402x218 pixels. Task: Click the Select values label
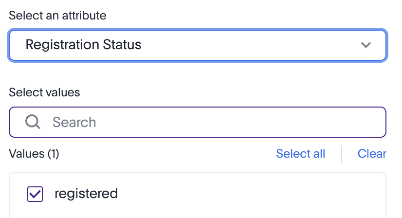pyautogui.click(x=44, y=92)
